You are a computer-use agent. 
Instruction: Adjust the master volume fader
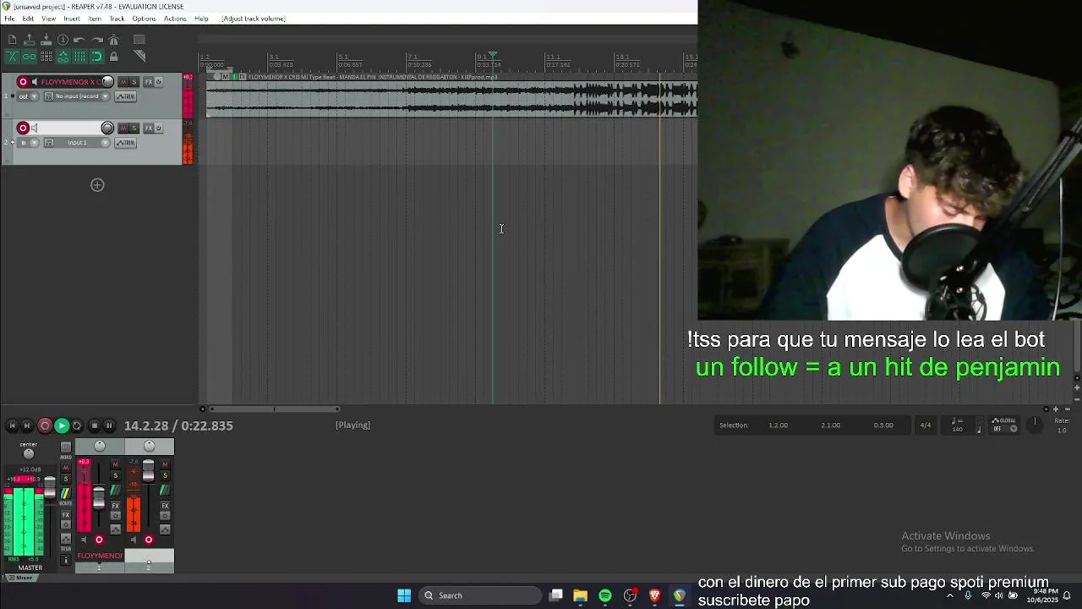coord(50,487)
